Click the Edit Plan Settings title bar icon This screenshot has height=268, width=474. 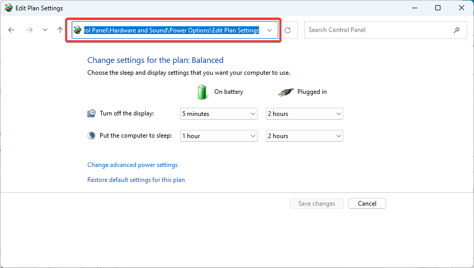(x=8, y=8)
